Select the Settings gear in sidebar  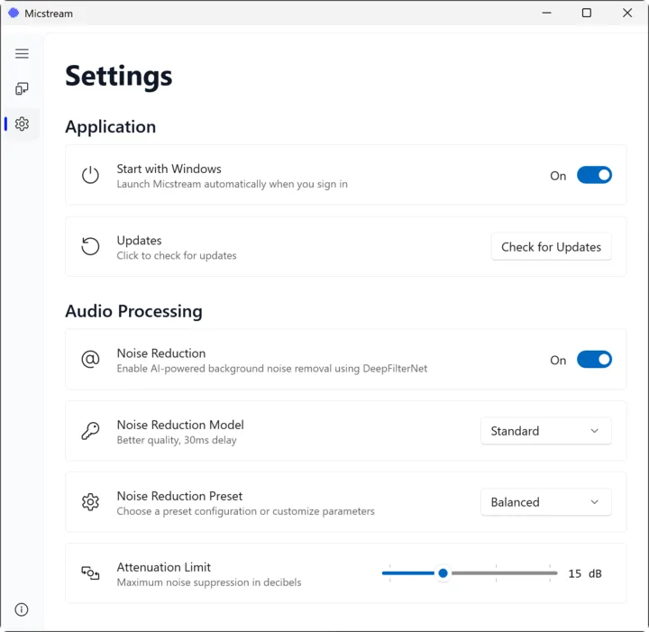[22, 124]
